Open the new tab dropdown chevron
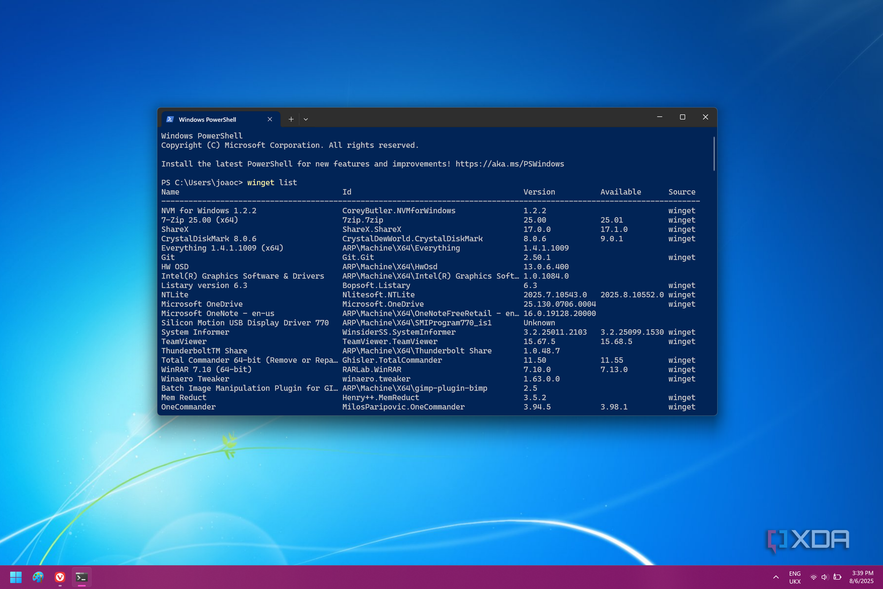 click(x=306, y=119)
